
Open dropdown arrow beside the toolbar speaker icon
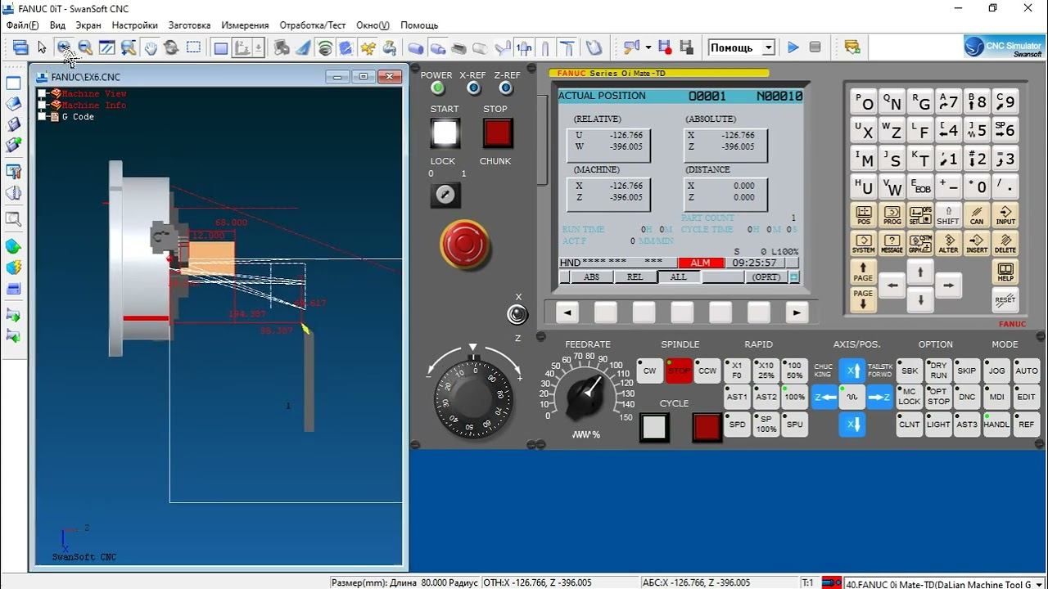click(x=648, y=47)
